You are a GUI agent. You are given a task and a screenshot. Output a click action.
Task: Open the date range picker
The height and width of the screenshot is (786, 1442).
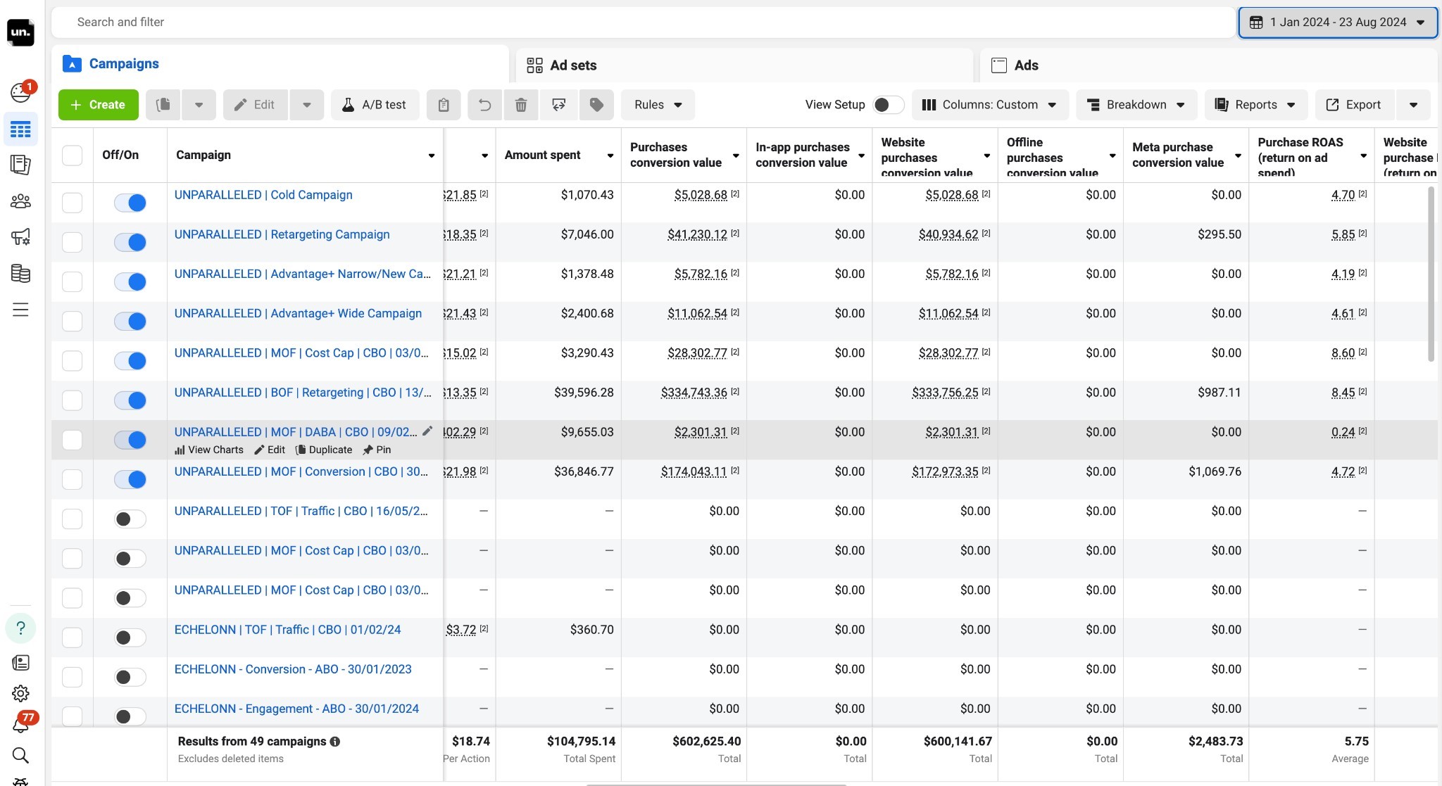coord(1337,23)
